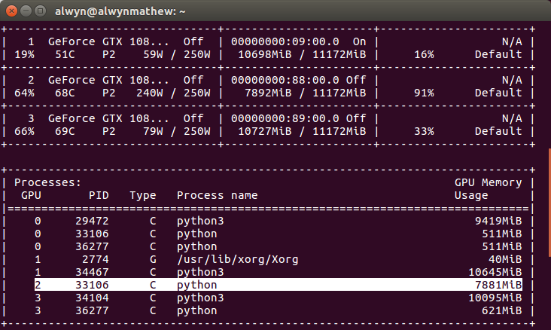Click PID 29472 in the process list
The height and width of the screenshot is (330, 551).
(92, 222)
